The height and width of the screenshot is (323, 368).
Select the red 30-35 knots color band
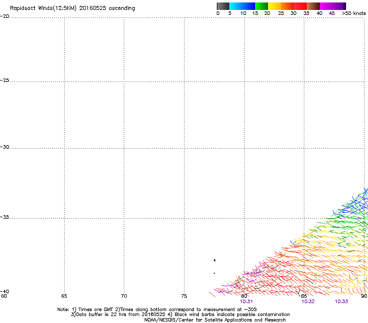click(300, 6)
